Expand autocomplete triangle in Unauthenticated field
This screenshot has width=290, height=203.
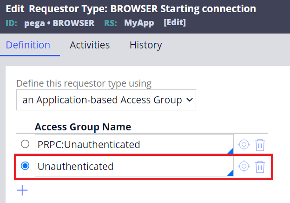point(231,173)
